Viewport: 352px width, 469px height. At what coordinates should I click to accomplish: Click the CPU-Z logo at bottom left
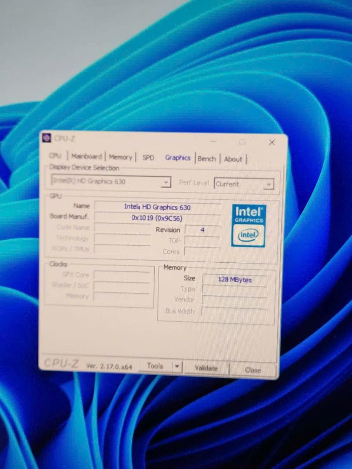(x=62, y=363)
